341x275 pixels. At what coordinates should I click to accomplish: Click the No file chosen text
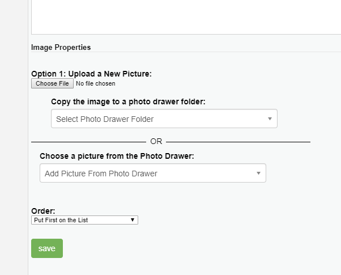[x=96, y=84]
